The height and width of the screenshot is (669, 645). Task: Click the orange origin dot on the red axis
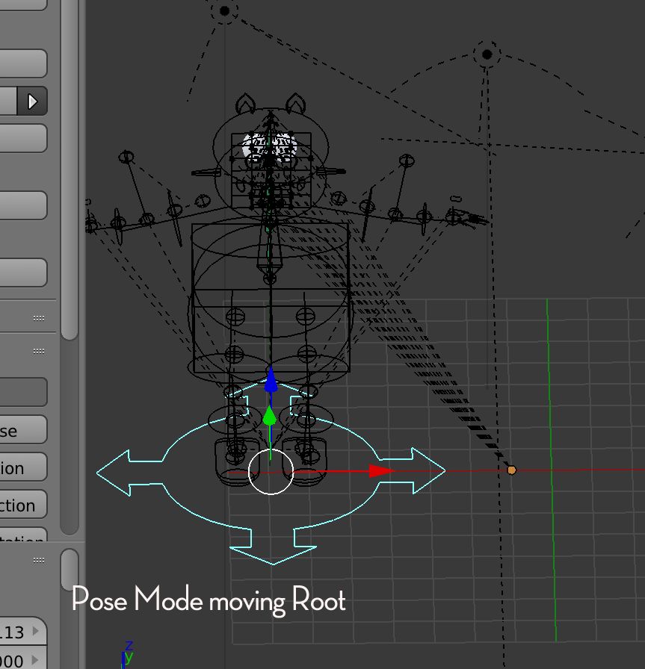pos(511,470)
